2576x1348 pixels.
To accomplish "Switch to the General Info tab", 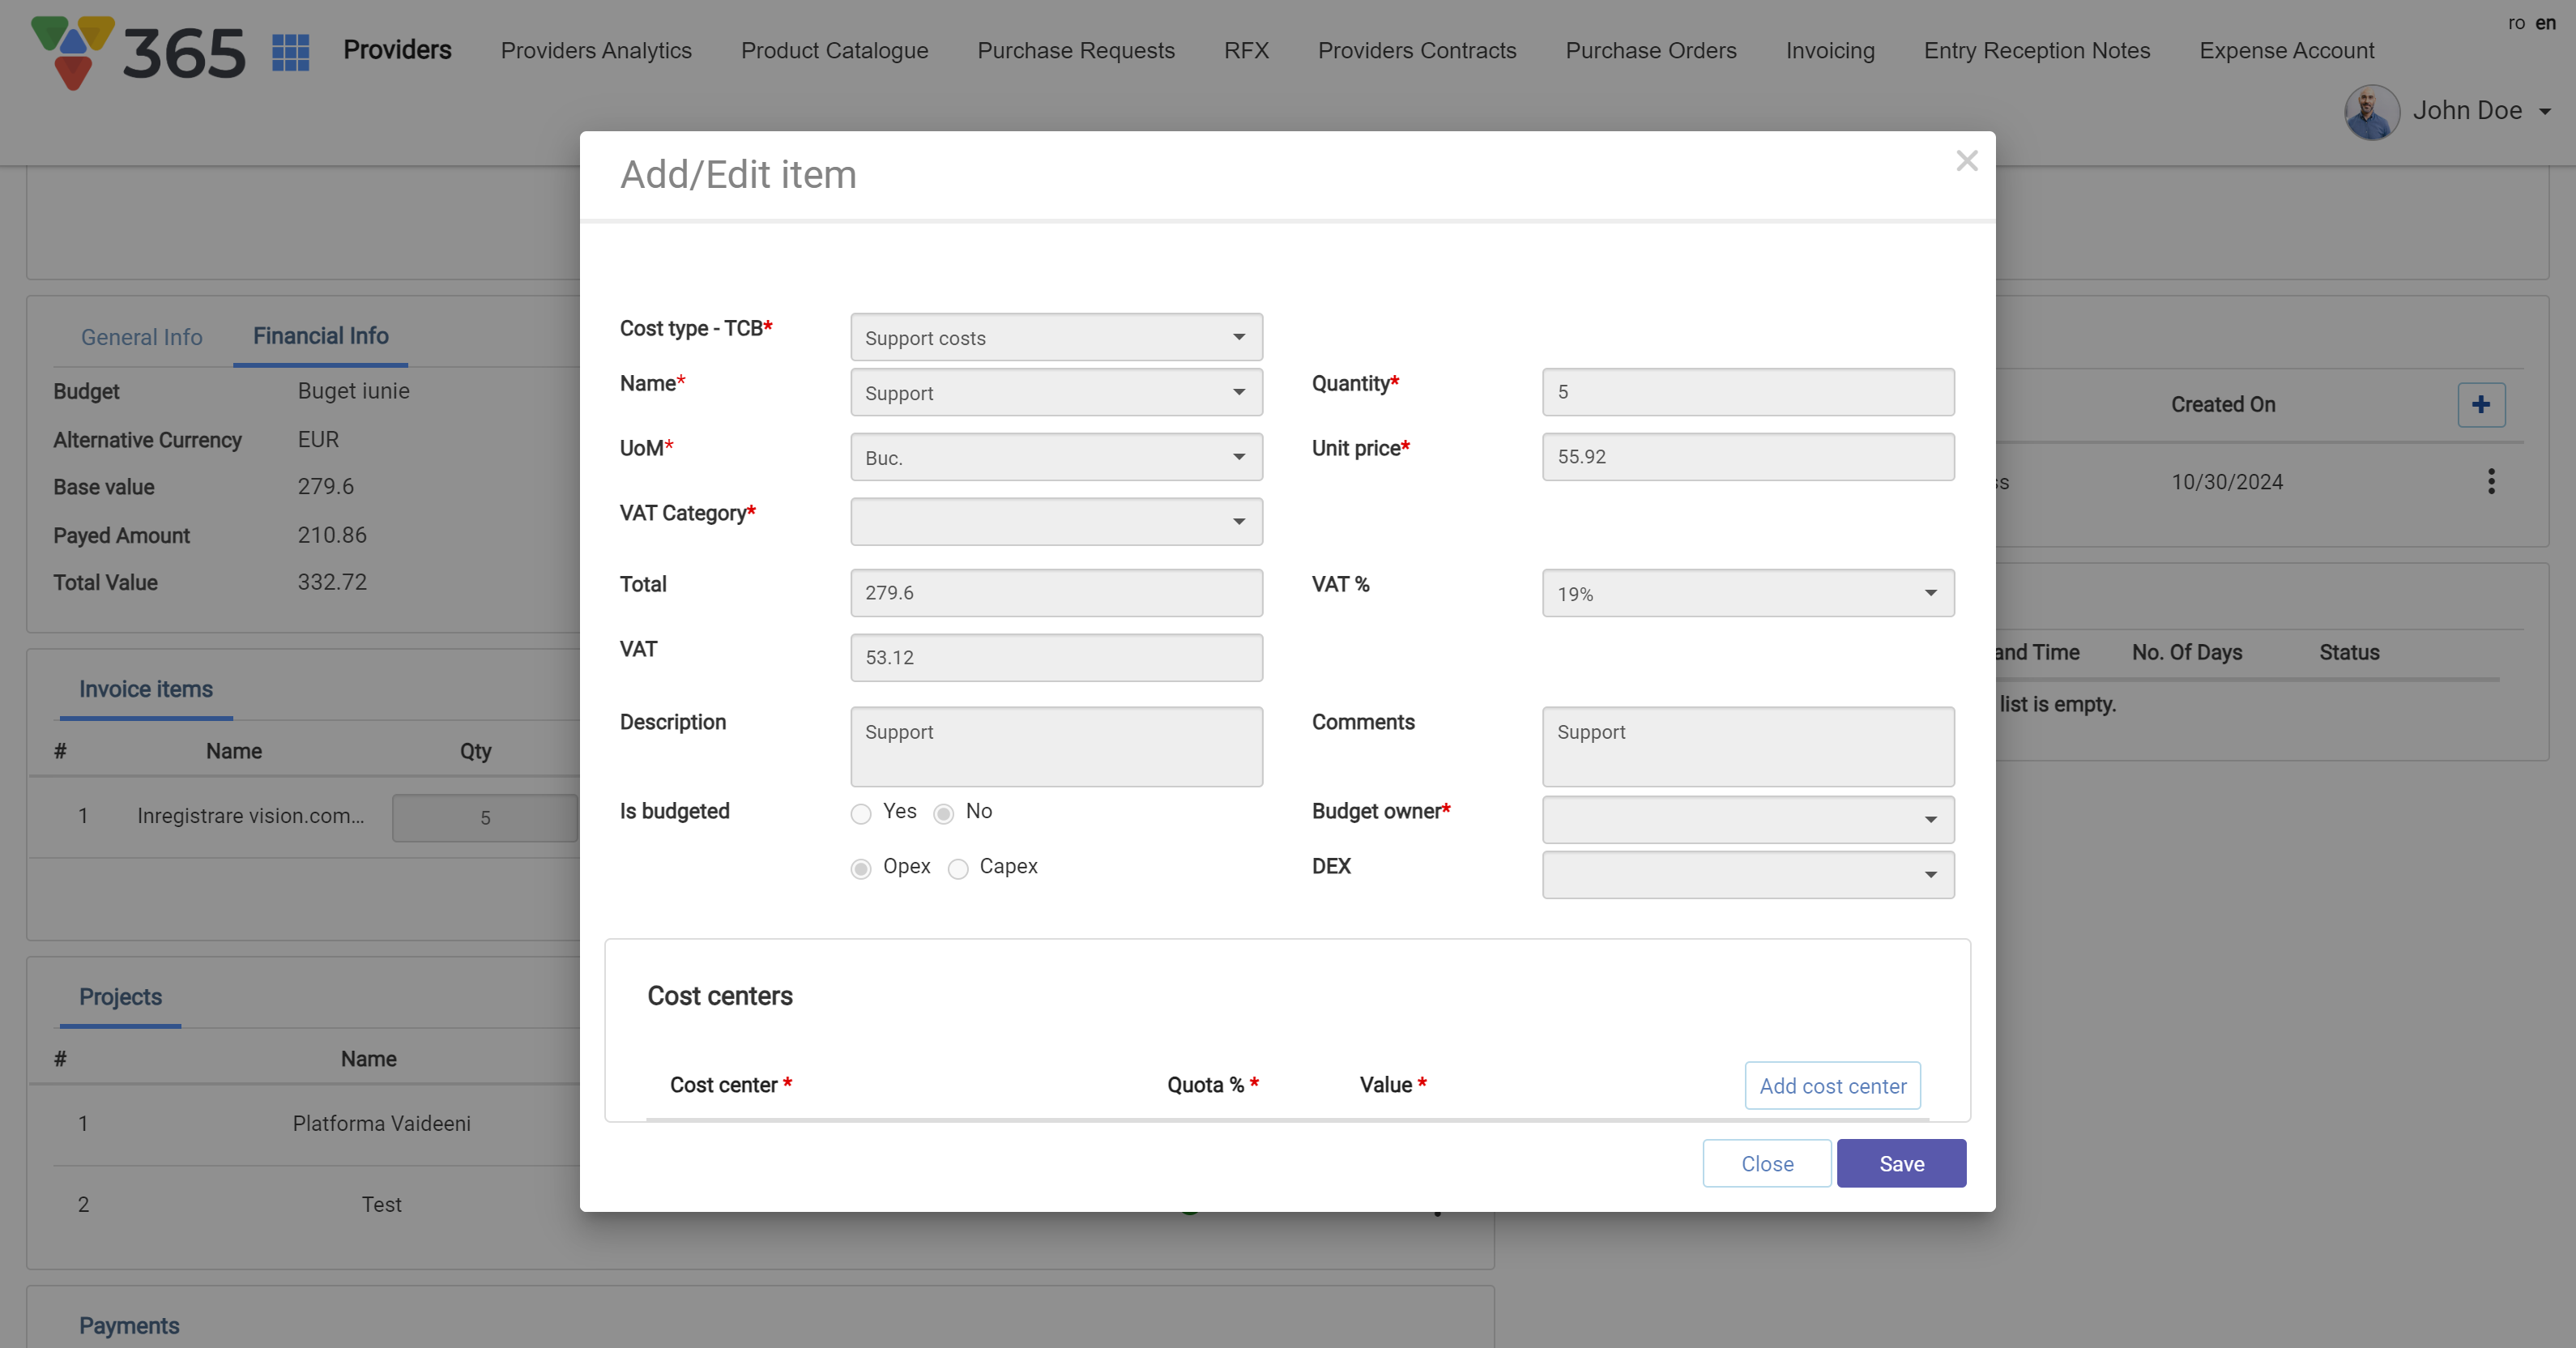I will [x=141, y=338].
